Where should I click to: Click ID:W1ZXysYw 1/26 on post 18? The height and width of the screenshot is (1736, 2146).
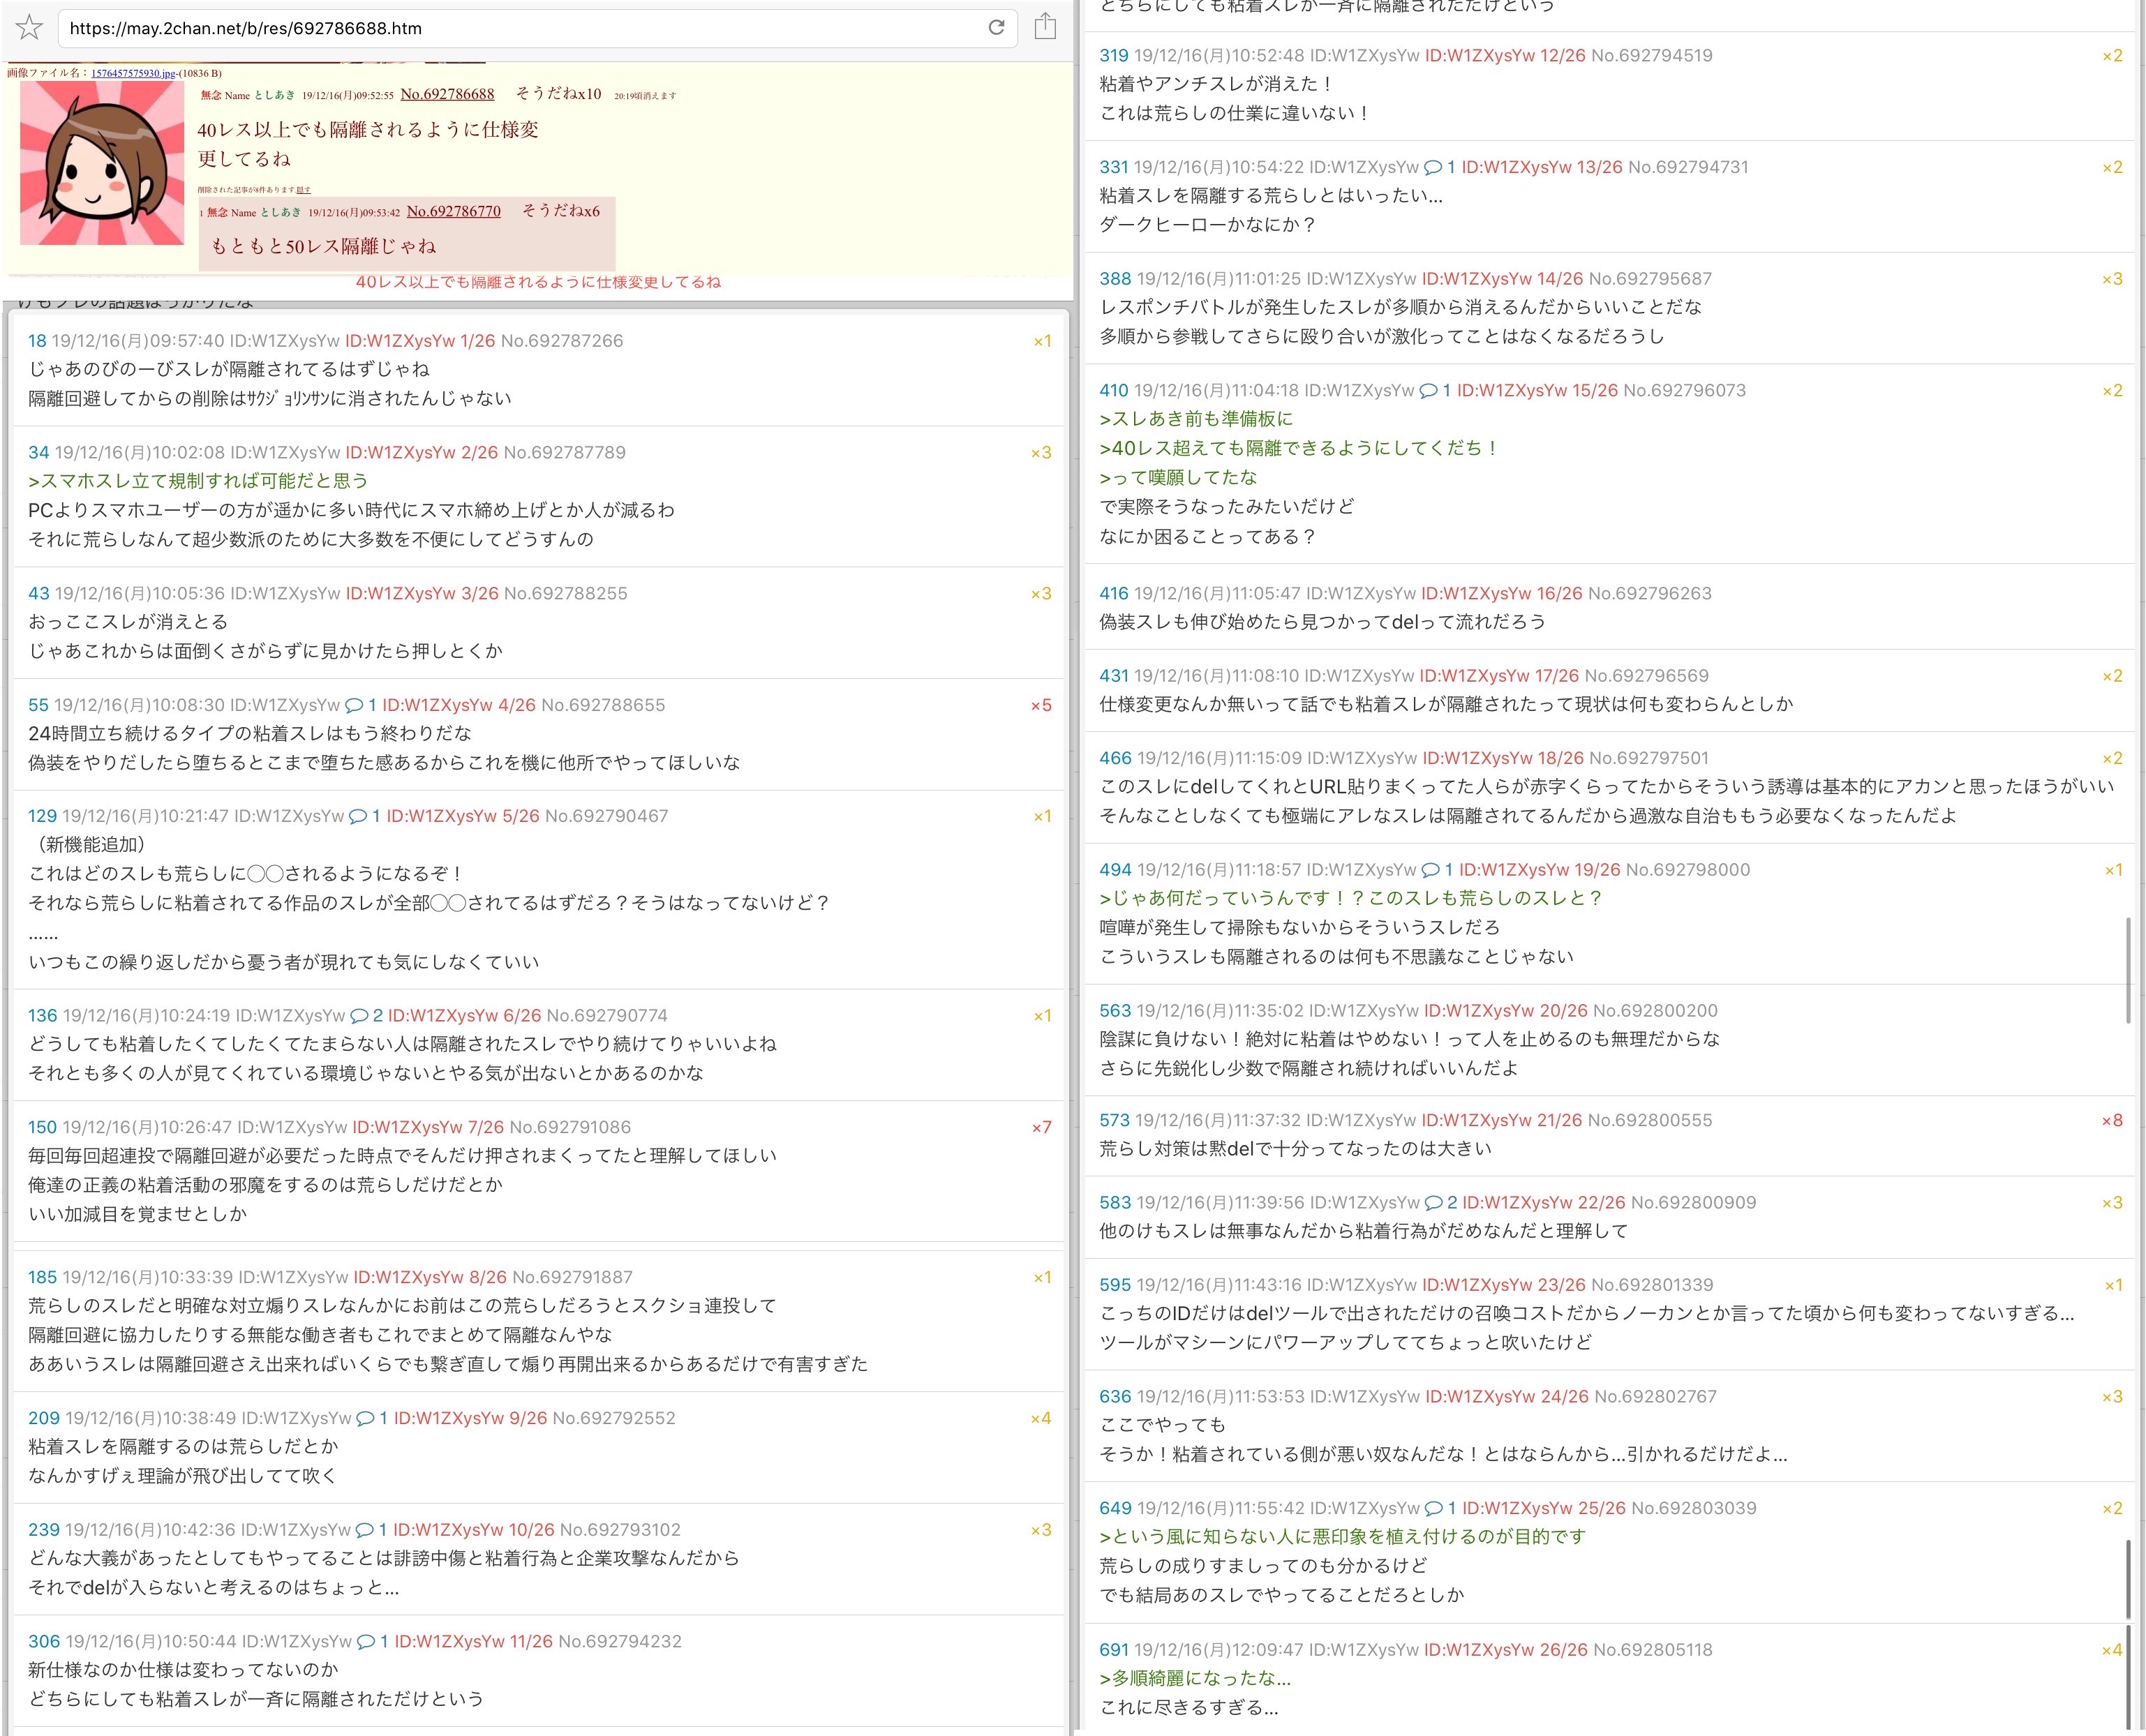[x=420, y=341]
